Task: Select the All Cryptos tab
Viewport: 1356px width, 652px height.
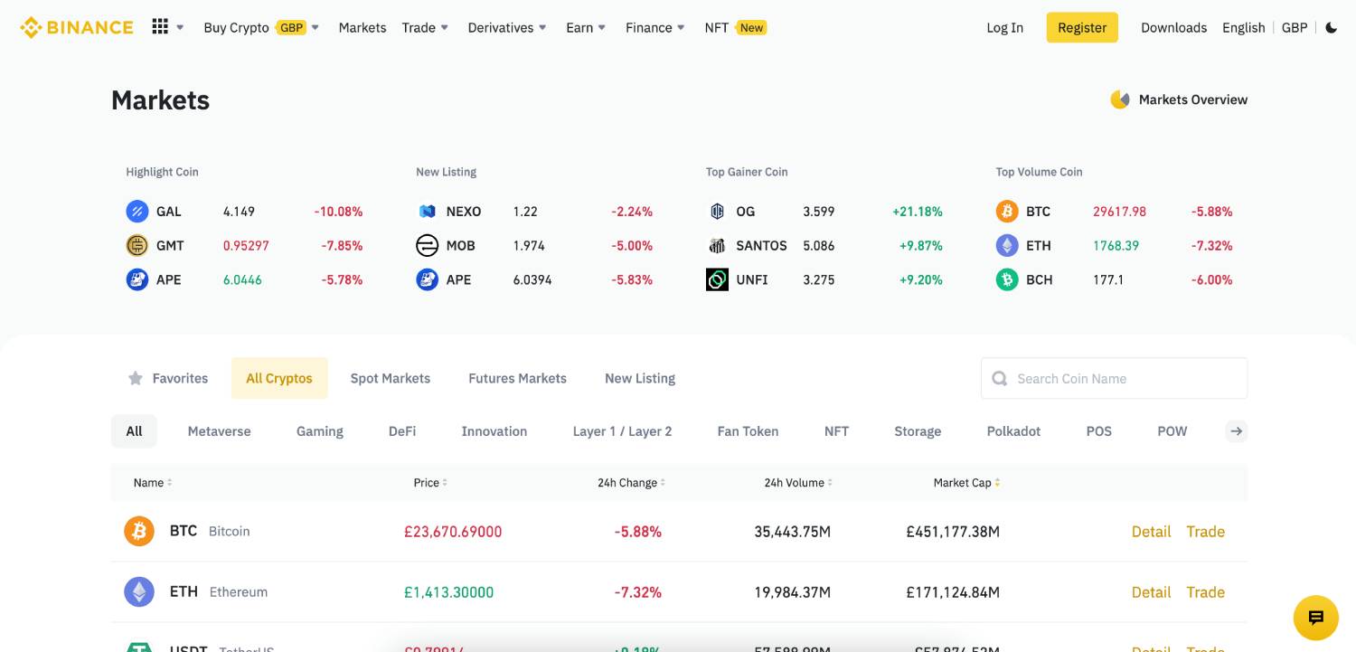Action: tap(279, 378)
